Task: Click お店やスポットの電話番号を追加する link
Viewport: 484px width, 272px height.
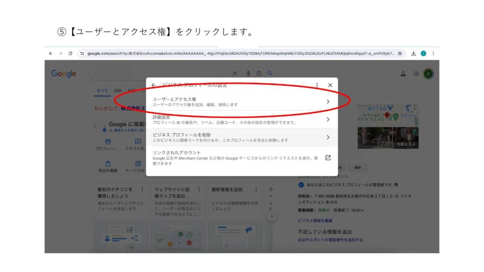Action: click(x=330, y=239)
